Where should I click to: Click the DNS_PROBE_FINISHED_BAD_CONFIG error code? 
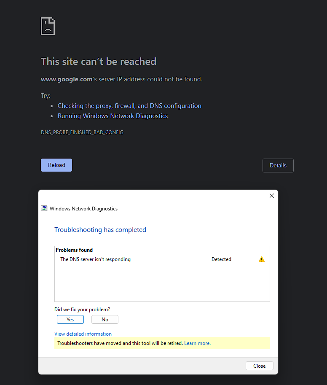click(x=82, y=132)
